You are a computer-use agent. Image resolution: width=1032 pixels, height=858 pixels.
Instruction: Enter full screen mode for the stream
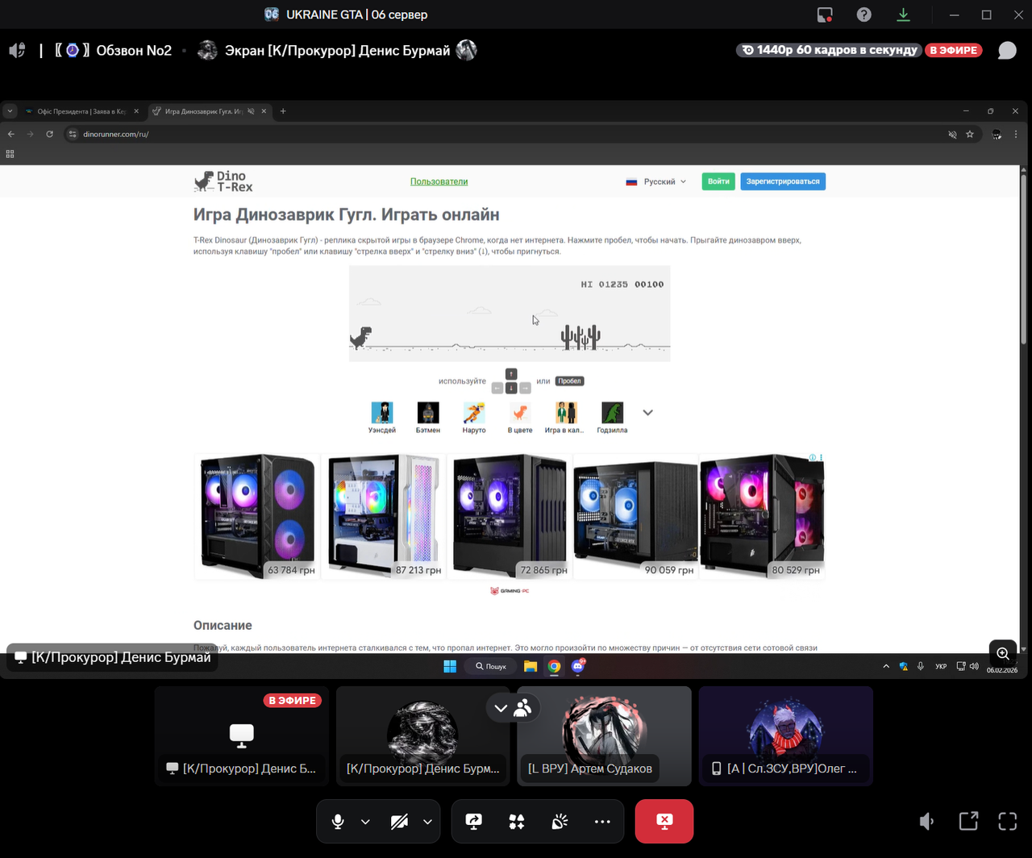(x=1008, y=821)
